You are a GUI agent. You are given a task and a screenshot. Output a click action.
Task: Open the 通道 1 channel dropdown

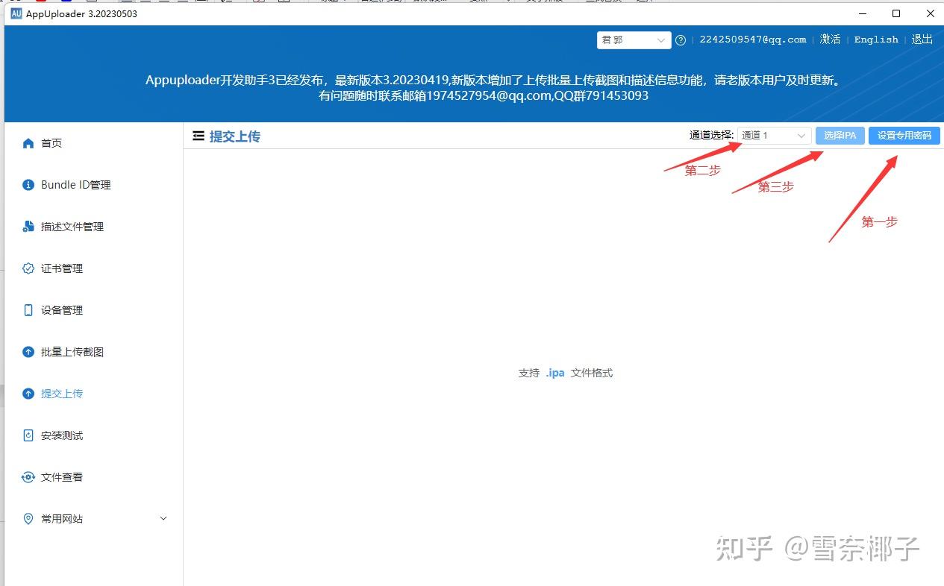tap(773, 135)
